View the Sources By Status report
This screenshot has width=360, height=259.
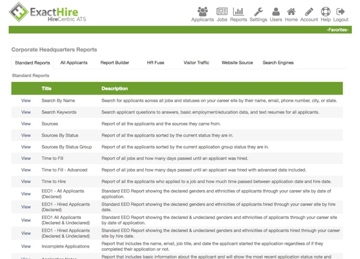pyautogui.click(x=26, y=135)
